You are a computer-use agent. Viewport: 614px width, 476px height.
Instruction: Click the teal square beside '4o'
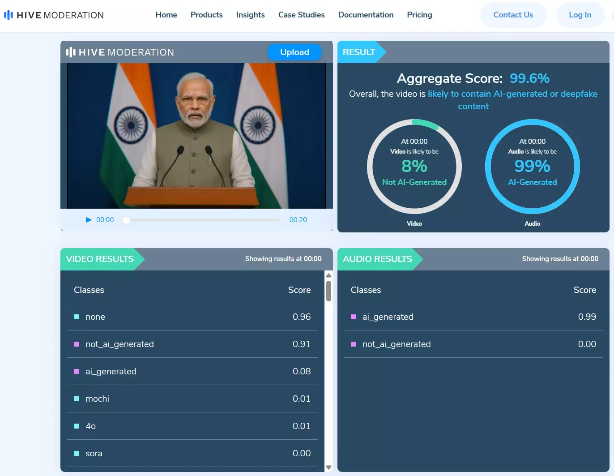coord(76,426)
